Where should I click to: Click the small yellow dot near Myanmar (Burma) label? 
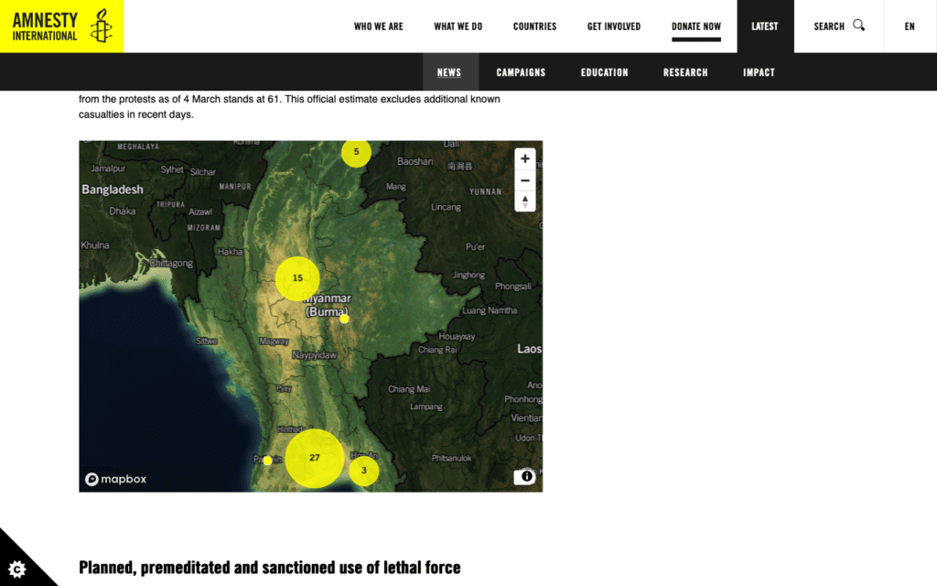pos(344,319)
